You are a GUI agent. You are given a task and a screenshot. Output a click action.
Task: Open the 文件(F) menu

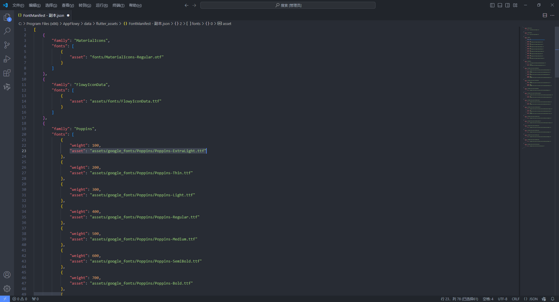pyautogui.click(x=18, y=5)
